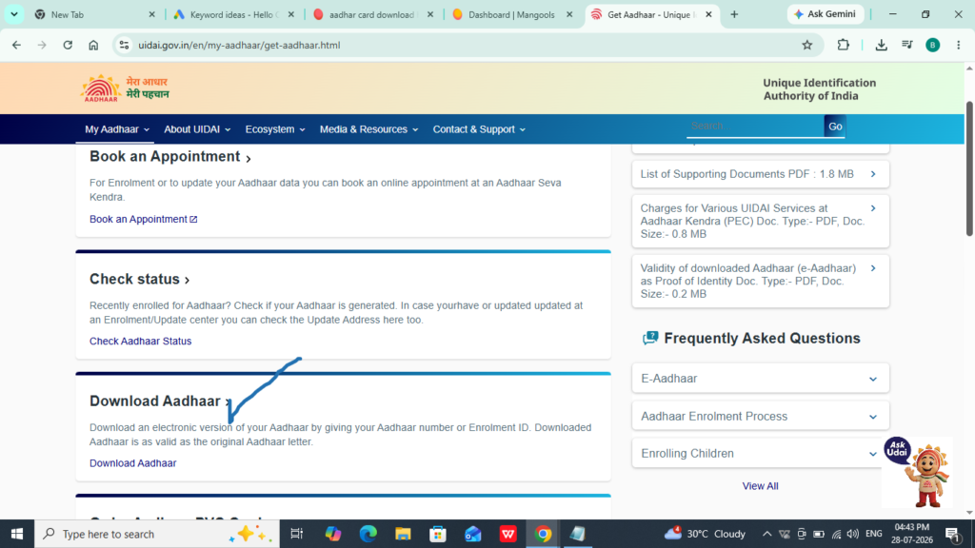This screenshot has height=548, width=975.
Task: Click the Ask Gemini button
Action: point(826,14)
